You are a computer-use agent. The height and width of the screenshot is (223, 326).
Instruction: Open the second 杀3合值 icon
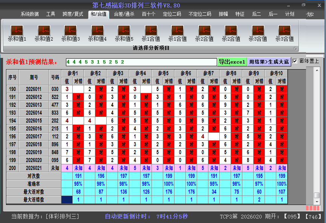[x=284, y=32]
